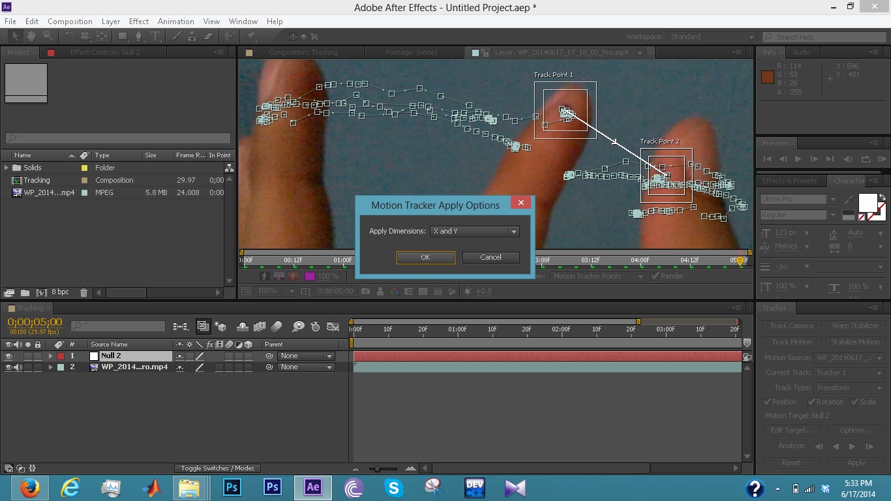Open the Composition menu

pos(70,22)
